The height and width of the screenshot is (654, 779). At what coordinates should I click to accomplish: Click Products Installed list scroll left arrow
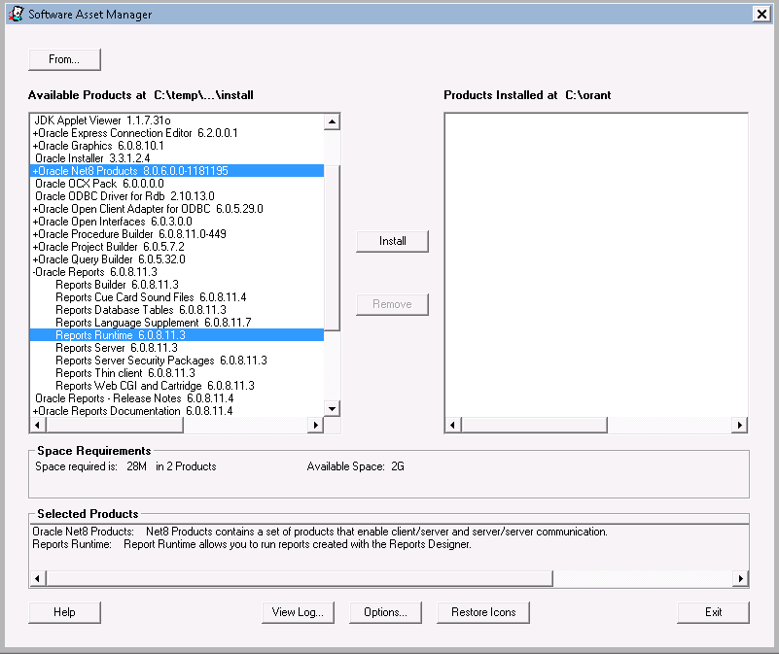tap(452, 425)
